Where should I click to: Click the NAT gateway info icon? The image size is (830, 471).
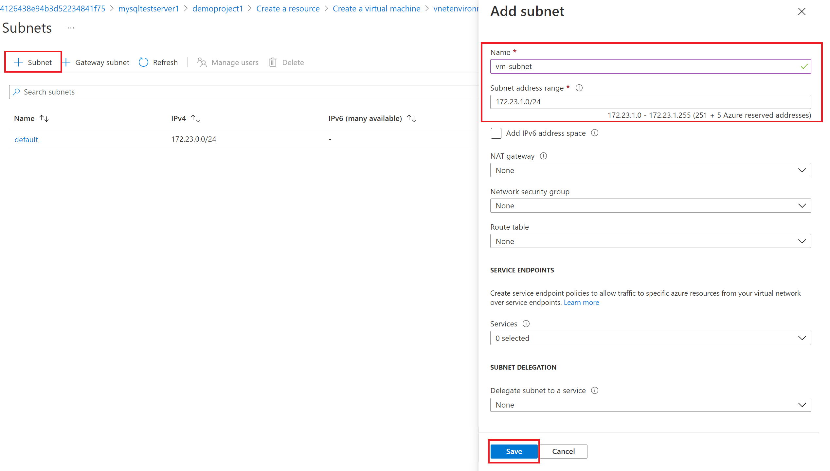(x=543, y=156)
